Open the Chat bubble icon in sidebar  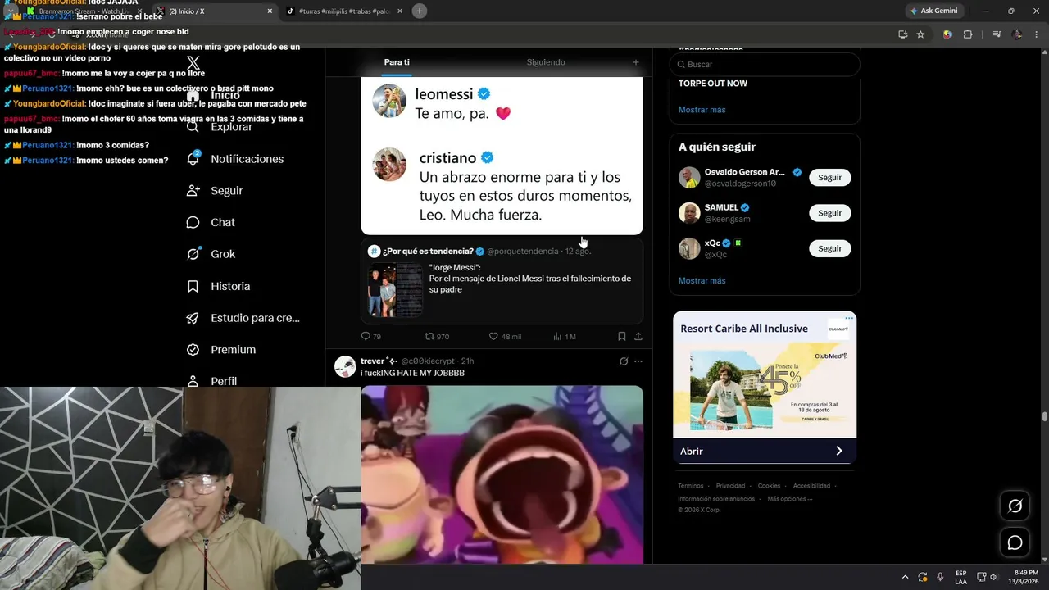[x=193, y=223]
